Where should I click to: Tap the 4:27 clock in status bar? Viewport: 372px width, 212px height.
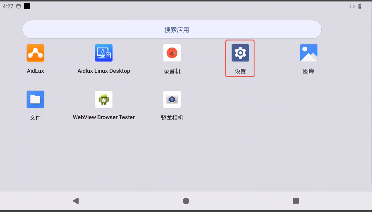click(x=8, y=6)
